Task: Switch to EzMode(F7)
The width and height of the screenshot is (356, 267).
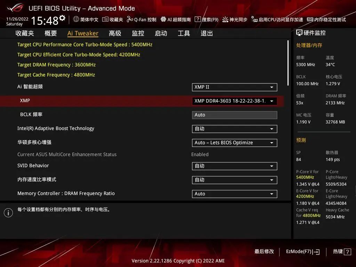Action: 303,252
